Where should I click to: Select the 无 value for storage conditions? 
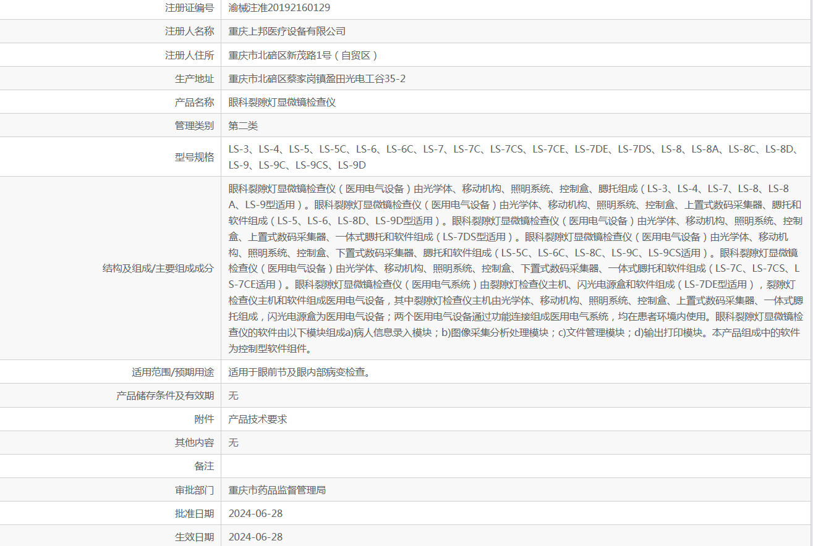click(x=233, y=395)
